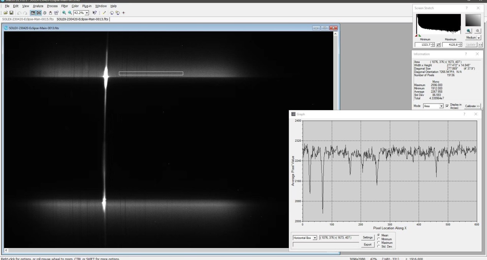487x260 pixels.
Task: Click the green maximum marker under histogram
Action: pyautogui.click(x=419, y=35)
